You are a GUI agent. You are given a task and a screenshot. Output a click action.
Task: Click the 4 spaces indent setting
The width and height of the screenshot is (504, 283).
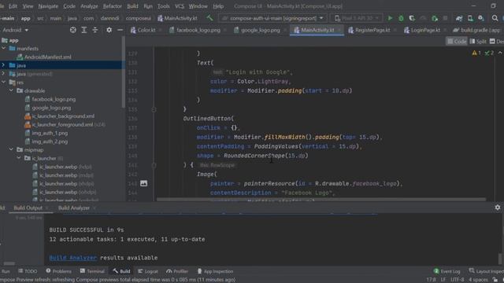pos(478,280)
